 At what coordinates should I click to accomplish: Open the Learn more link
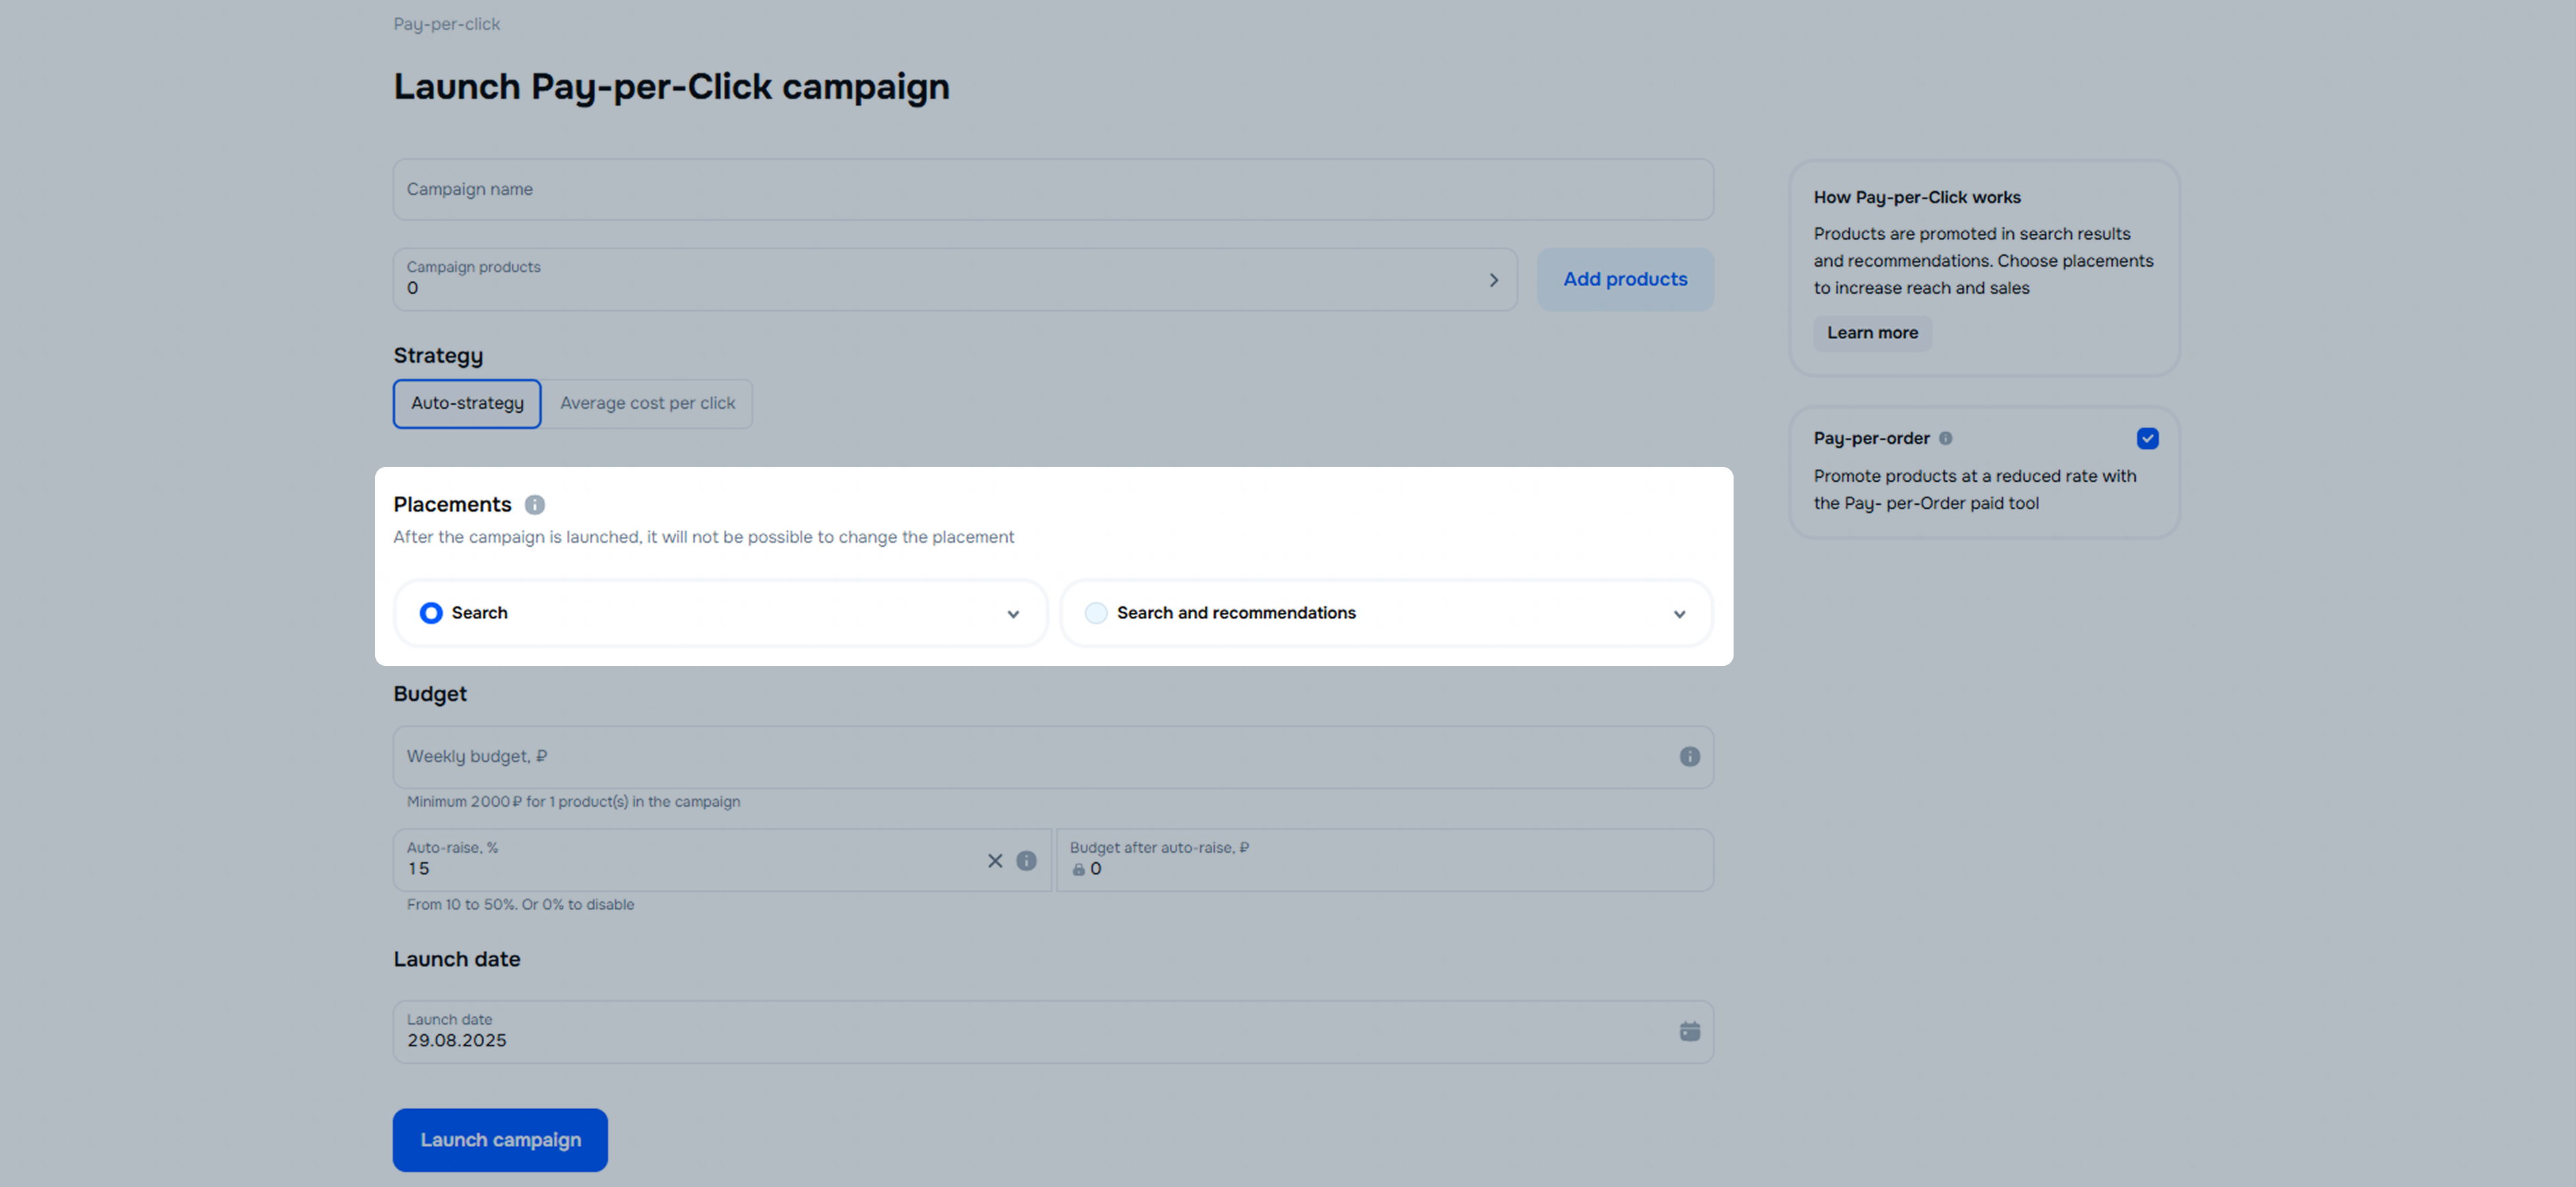1872,333
